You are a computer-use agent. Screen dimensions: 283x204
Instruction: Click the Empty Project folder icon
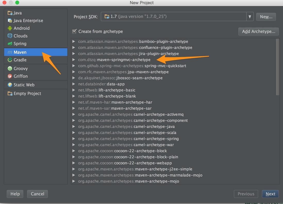point(10,93)
